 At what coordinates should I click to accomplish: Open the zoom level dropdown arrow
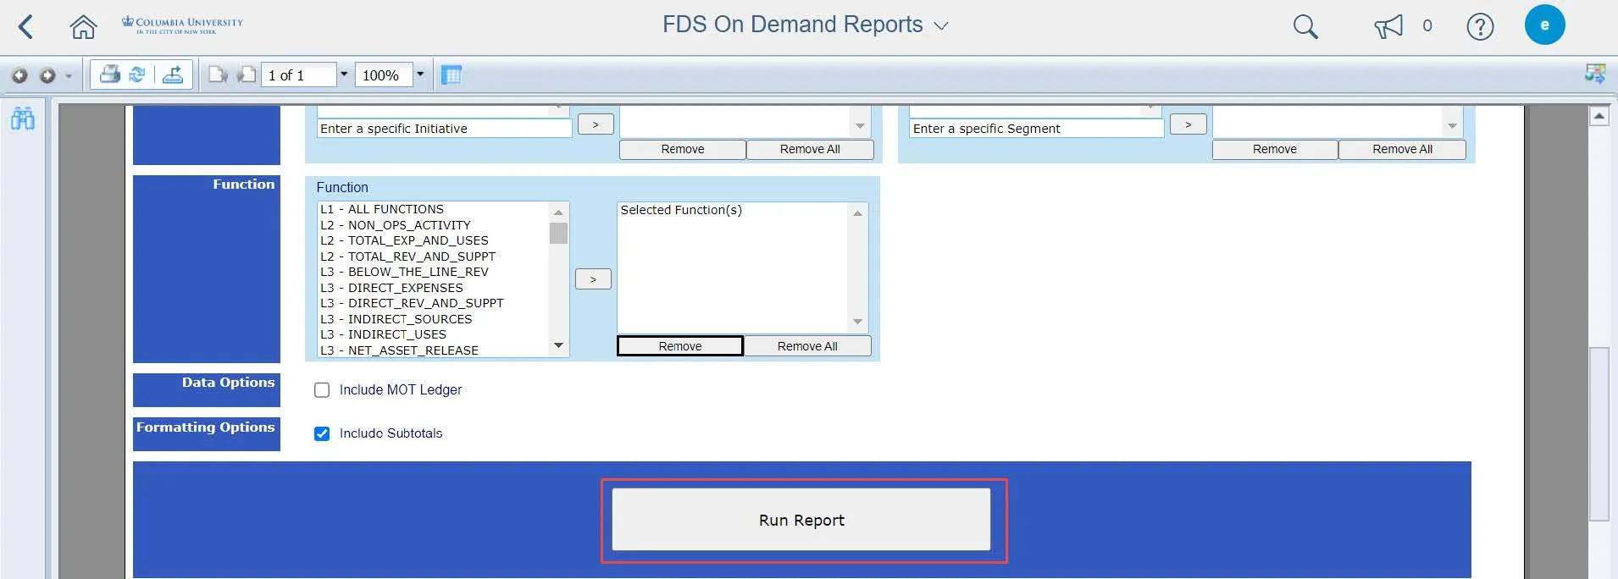[x=419, y=74]
